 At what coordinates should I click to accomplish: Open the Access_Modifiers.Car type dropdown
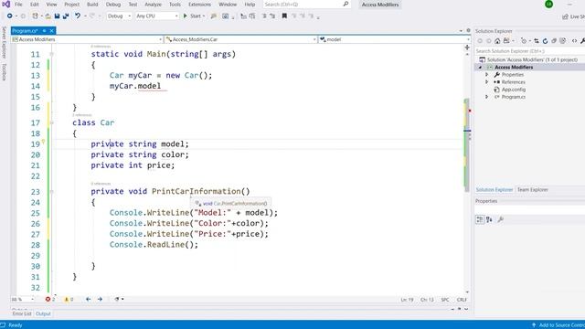(240, 39)
